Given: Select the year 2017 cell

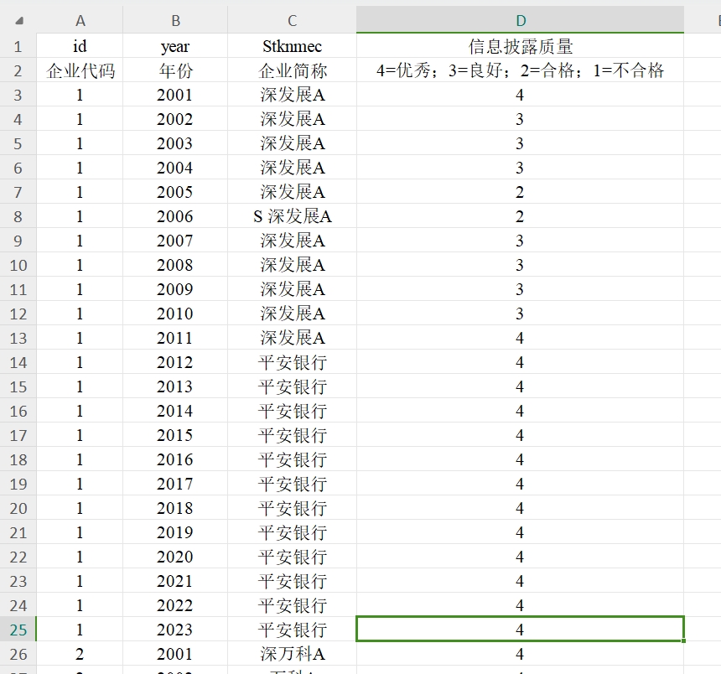Looking at the screenshot, I should pos(175,484).
